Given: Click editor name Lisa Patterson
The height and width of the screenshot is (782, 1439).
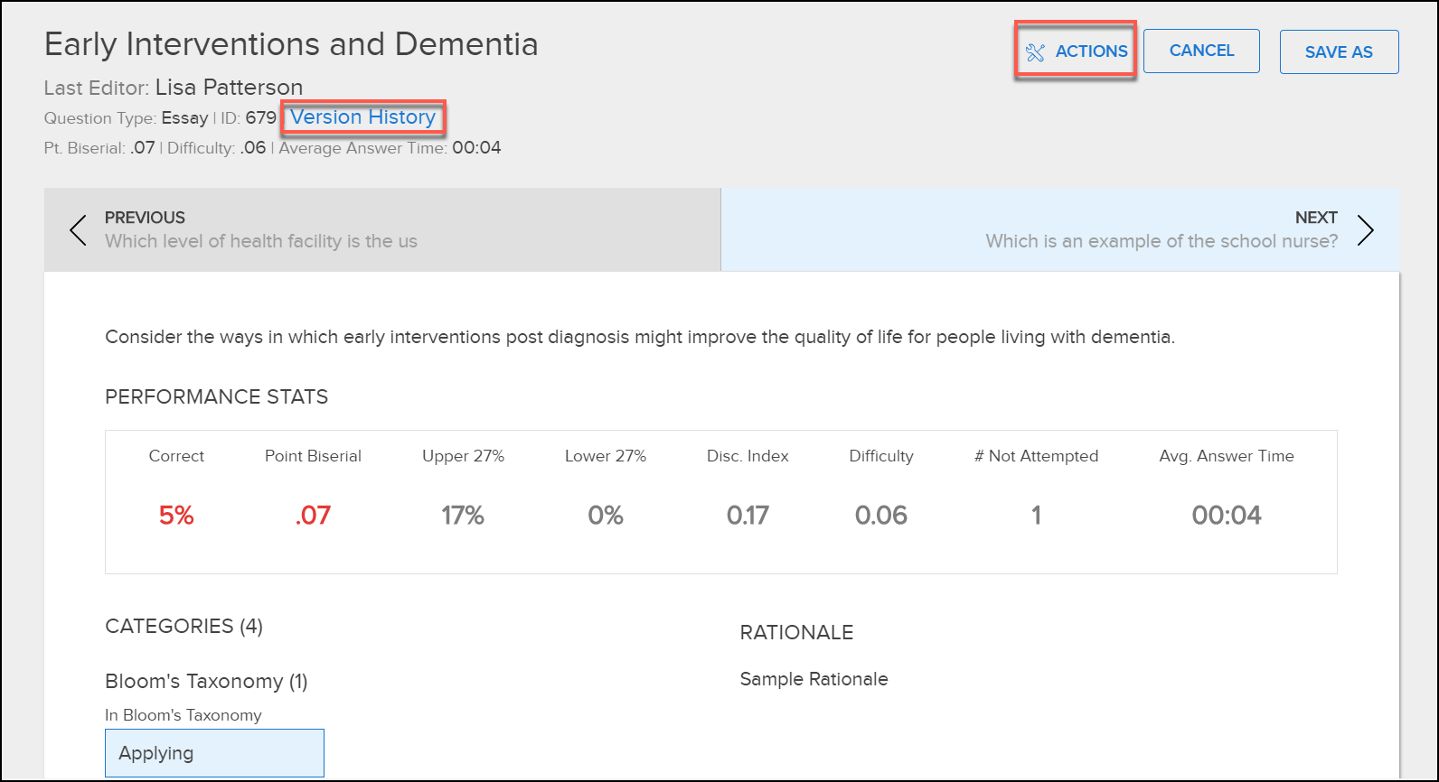Looking at the screenshot, I should point(229,88).
